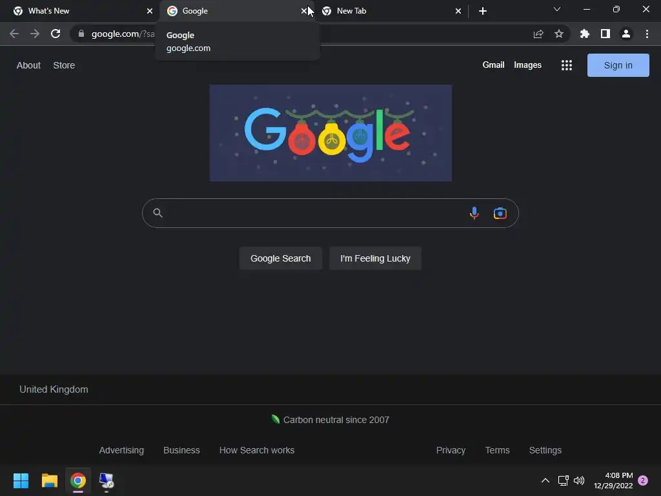This screenshot has height=496, width=661.
Task: Open the holiday Google Doodle
Action: click(x=330, y=133)
